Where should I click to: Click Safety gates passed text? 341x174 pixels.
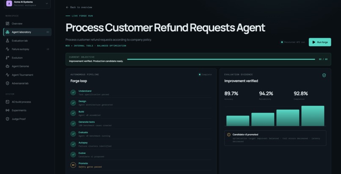tap(90, 167)
